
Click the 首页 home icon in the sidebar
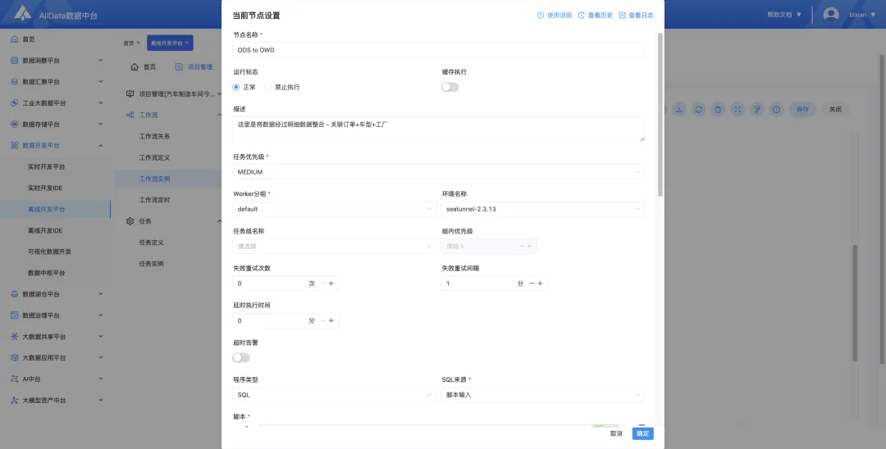pyautogui.click(x=15, y=39)
